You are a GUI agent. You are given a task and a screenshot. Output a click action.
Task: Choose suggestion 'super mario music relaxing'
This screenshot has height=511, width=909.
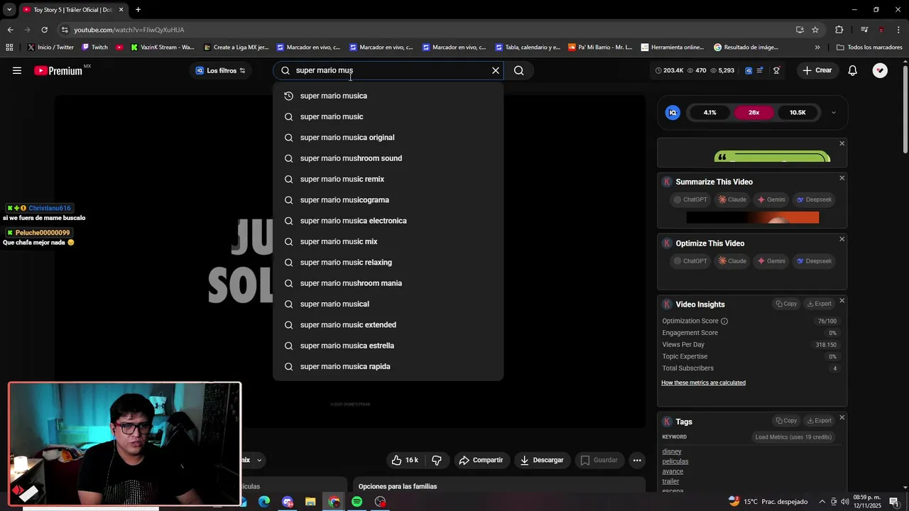[x=388, y=263]
